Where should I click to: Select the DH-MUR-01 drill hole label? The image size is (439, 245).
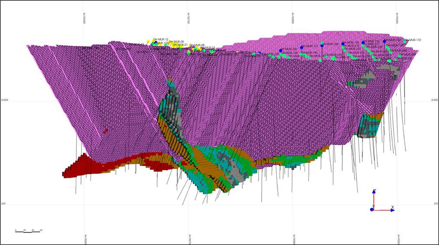point(179,45)
